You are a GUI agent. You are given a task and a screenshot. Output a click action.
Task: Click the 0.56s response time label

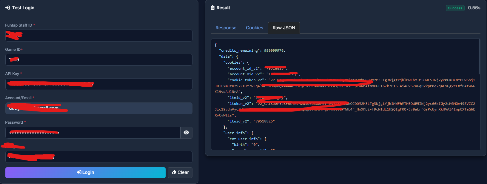point(474,8)
